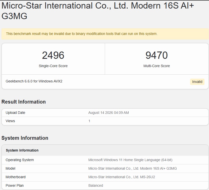Select the Views count value 1
This screenshot has width=209, height=190.
pos(89,121)
